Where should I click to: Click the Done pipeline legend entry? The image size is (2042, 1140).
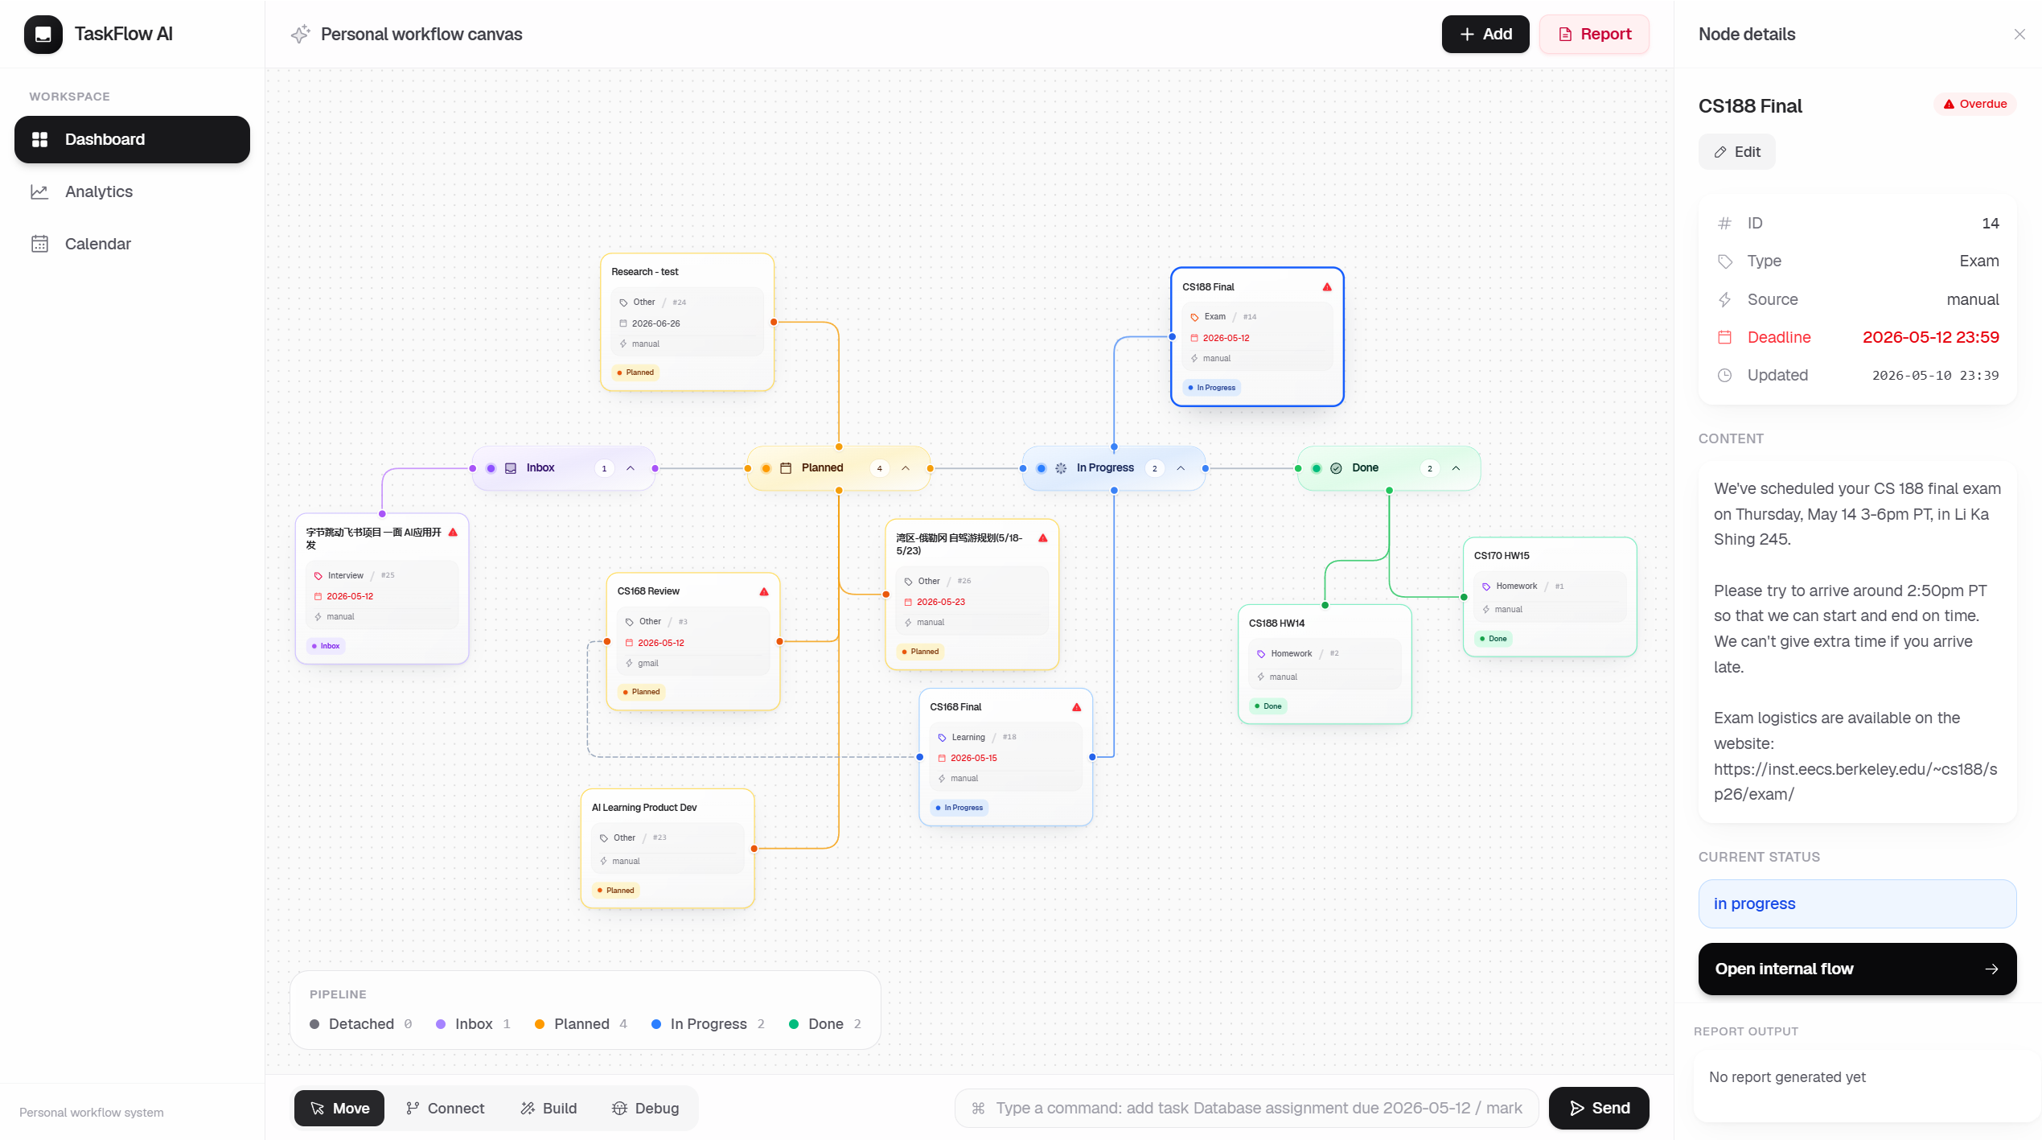pos(825,1024)
